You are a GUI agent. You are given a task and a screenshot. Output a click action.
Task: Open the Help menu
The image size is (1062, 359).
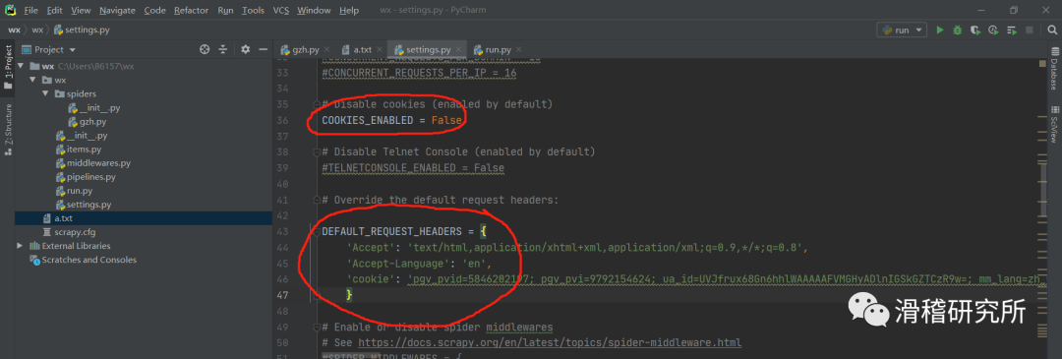[x=349, y=10]
